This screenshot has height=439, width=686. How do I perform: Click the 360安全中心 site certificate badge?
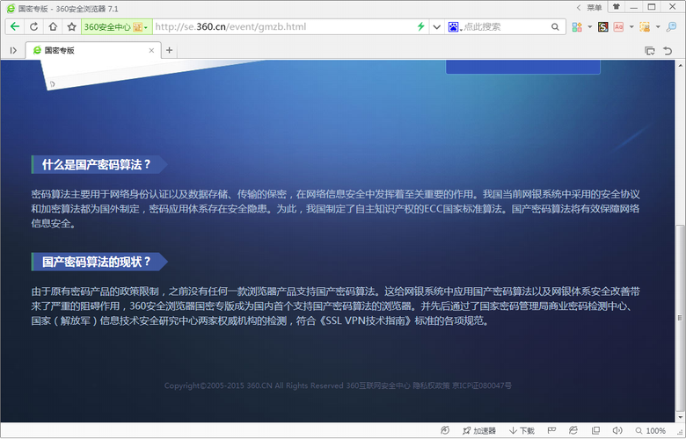pos(116,27)
